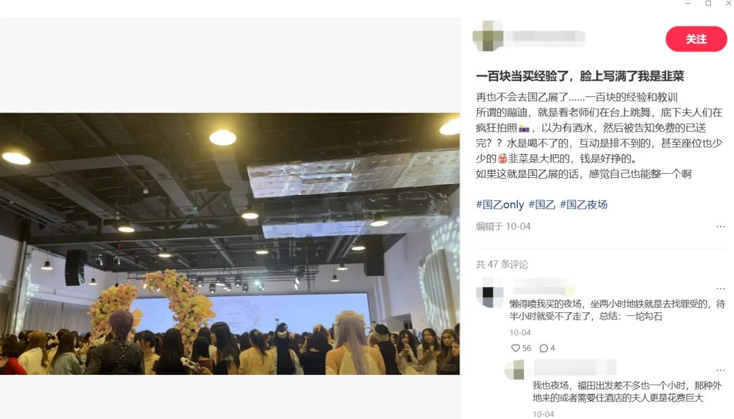The image size is (734, 419).
Task: Reply using the comment bubble icon
Action: coord(544,348)
